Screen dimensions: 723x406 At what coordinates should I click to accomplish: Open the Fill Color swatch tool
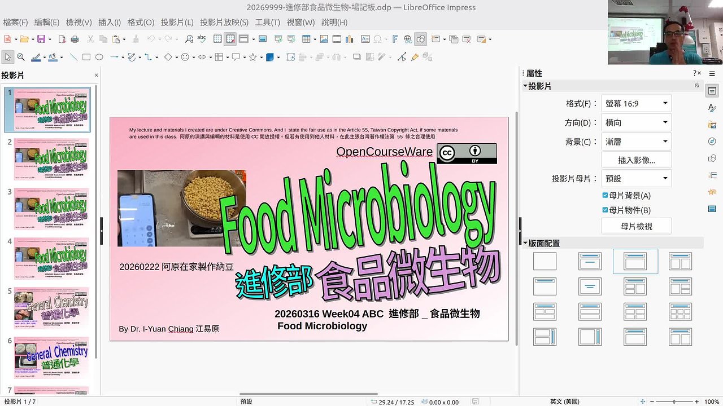[53, 57]
